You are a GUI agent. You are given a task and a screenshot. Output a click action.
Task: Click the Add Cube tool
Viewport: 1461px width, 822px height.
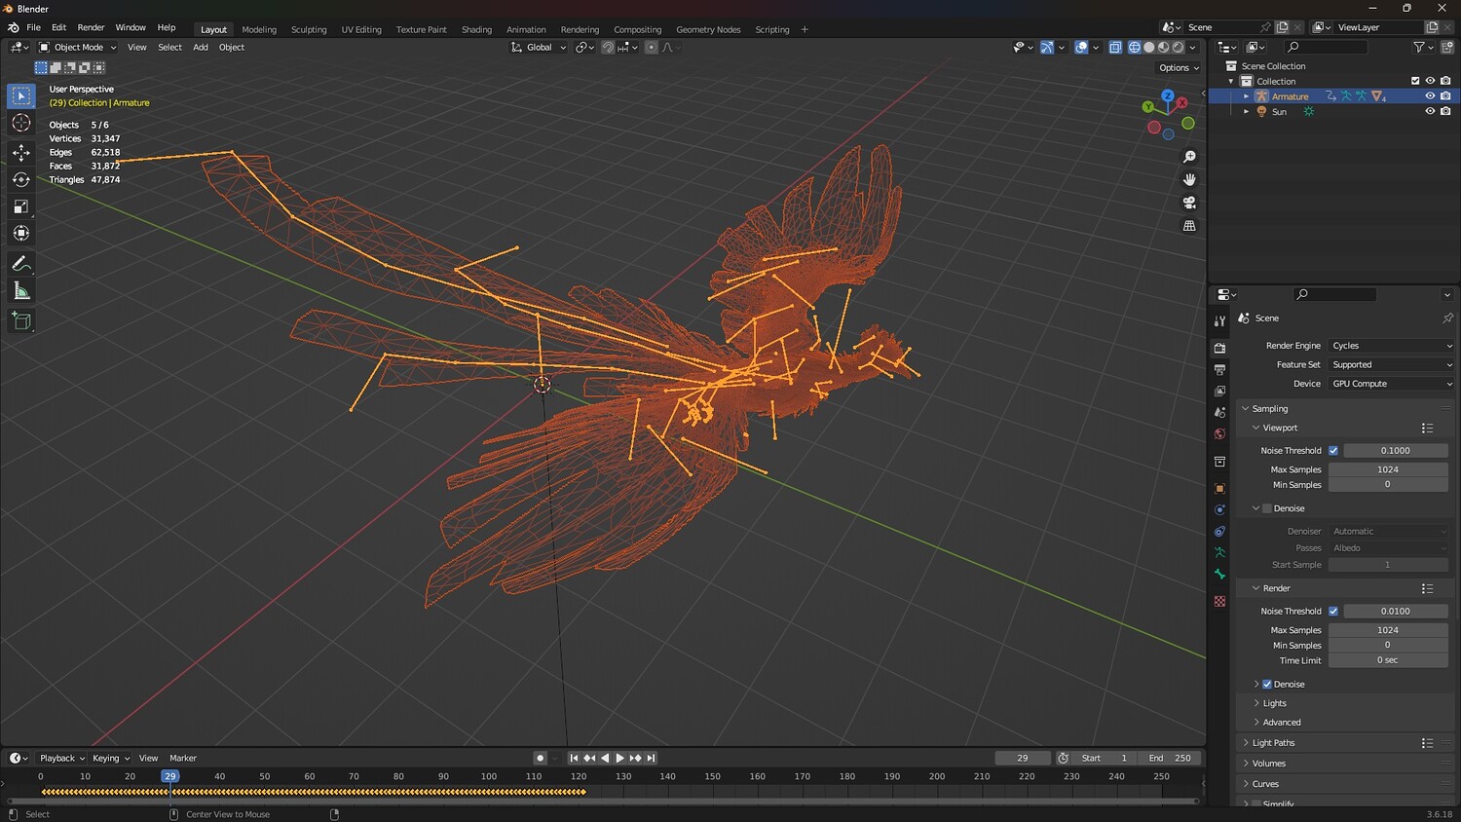point(20,320)
